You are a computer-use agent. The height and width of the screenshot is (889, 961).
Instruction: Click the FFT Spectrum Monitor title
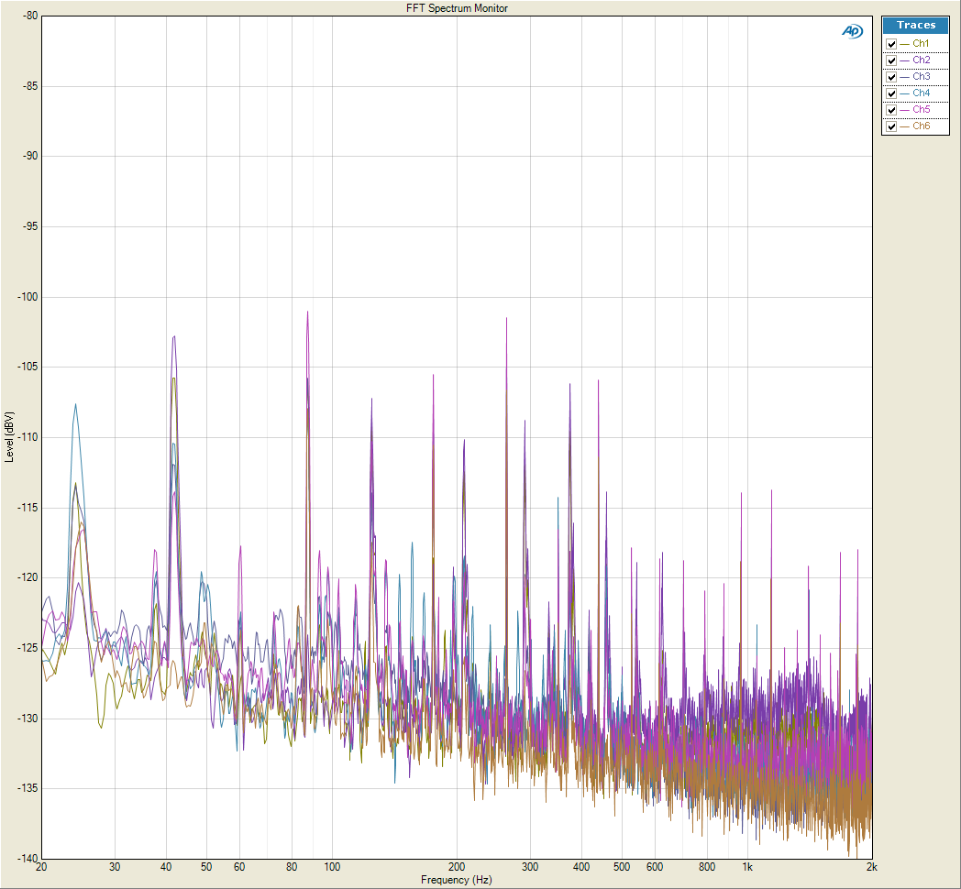click(457, 8)
